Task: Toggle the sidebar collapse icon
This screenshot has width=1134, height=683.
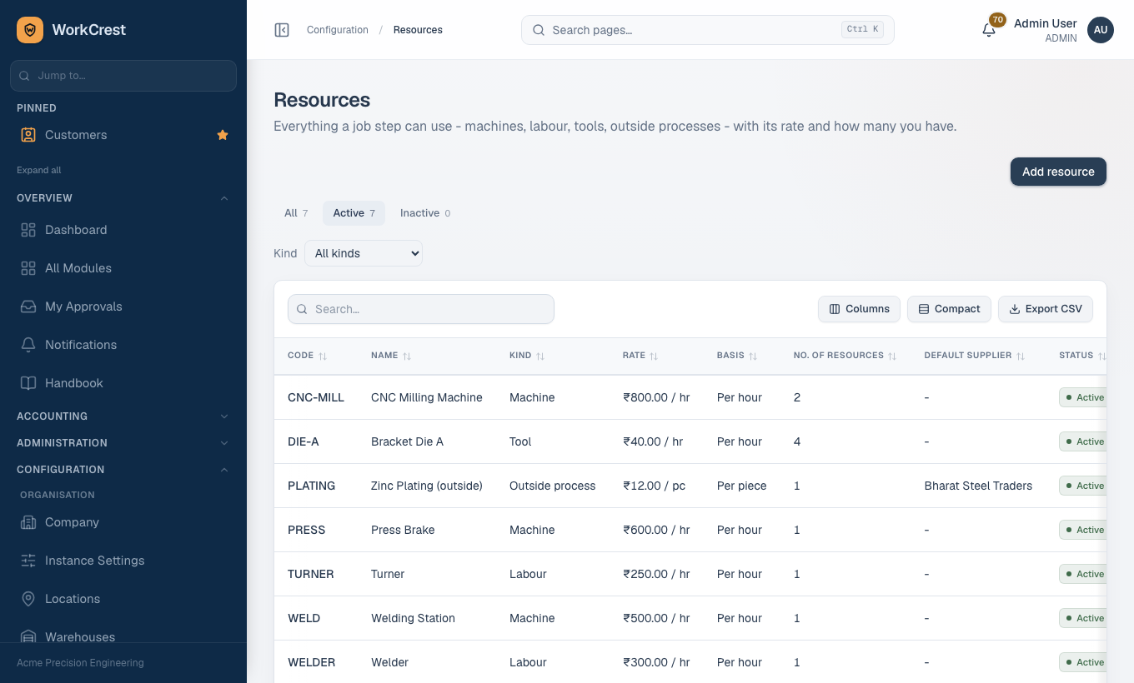Action: point(282,30)
